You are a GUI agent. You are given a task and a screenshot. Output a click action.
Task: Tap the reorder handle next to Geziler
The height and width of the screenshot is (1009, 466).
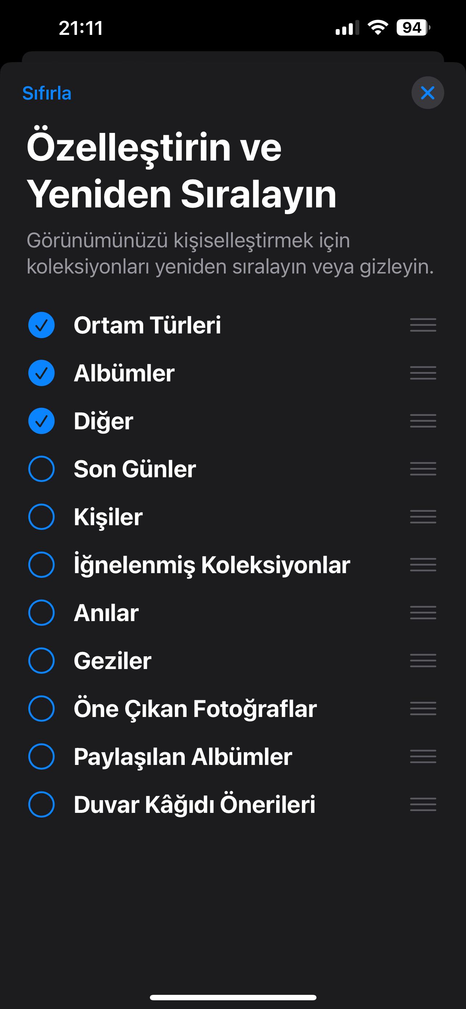(x=423, y=661)
